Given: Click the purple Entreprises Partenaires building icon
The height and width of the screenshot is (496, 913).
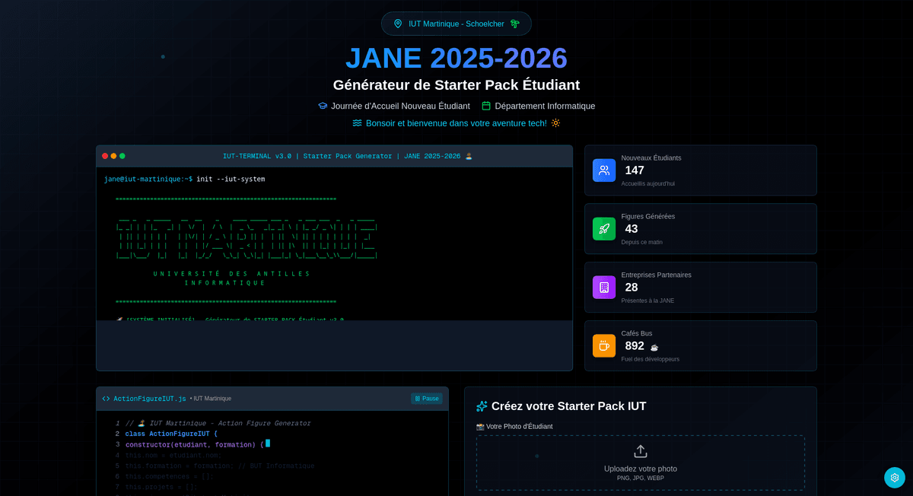Looking at the screenshot, I should pyautogui.click(x=604, y=287).
